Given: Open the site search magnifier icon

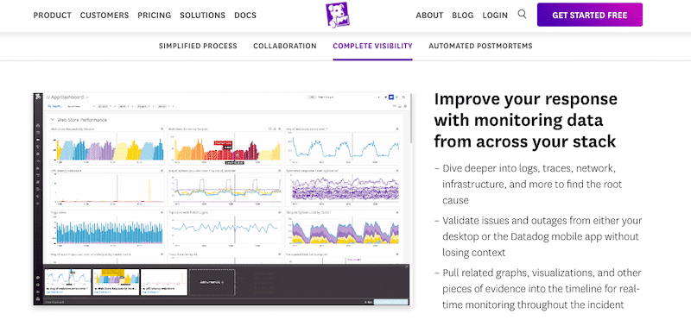Looking at the screenshot, I should pyautogui.click(x=522, y=14).
